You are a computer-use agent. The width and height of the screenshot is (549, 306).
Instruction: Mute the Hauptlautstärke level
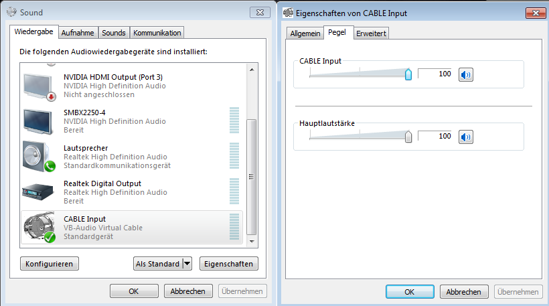pos(465,137)
